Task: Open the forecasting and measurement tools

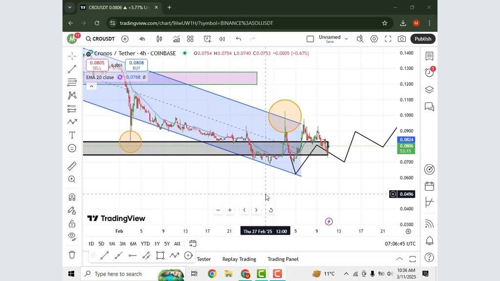Action: click(x=72, y=109)
